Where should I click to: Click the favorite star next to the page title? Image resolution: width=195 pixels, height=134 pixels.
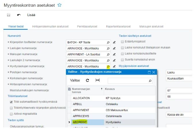click(x=60, y=5)
